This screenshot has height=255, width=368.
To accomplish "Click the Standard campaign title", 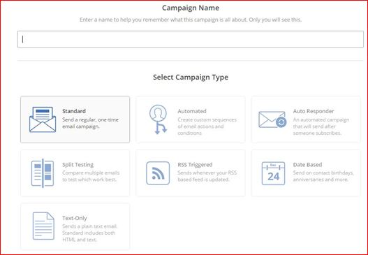I will pos(74,111).
